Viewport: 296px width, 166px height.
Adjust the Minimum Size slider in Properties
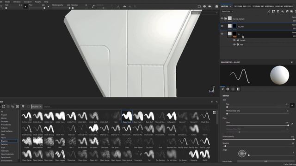coord(258,114)
